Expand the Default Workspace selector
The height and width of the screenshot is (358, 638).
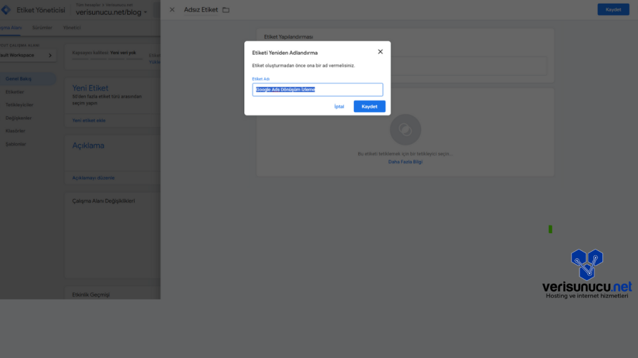(x=27, y=55)
